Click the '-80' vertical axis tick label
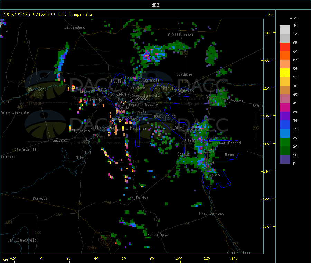The width and height of the screenshot is (311, 263). 267,33
